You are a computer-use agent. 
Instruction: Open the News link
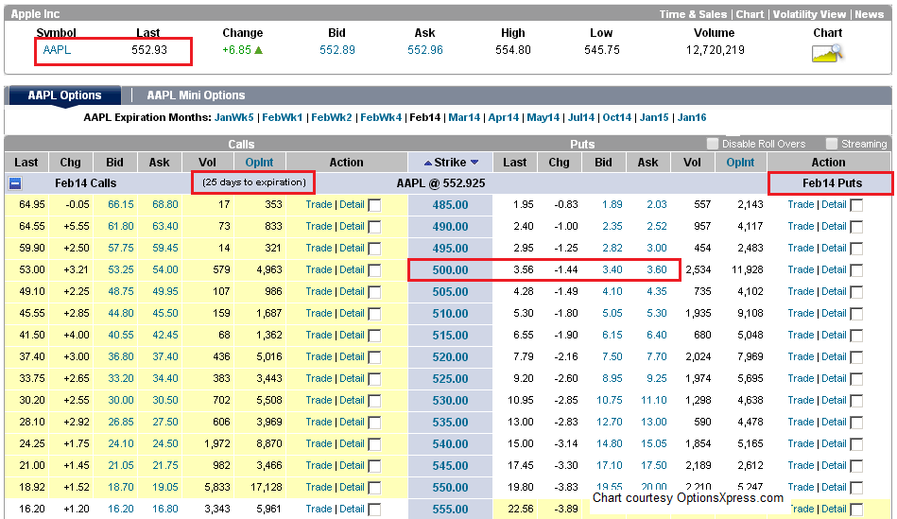tap(869, 14)
